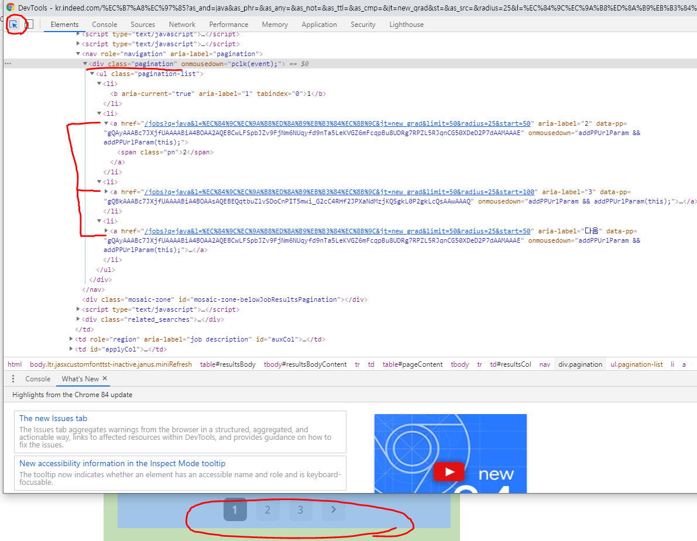The width and height of the screenshot is (697, 541).
Task: Follow the href link ending start=100
Action: 339,192
